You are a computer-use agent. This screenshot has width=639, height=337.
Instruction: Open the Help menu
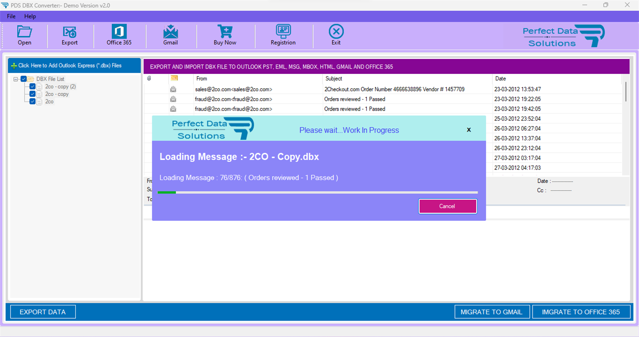[x=30, y=16]
